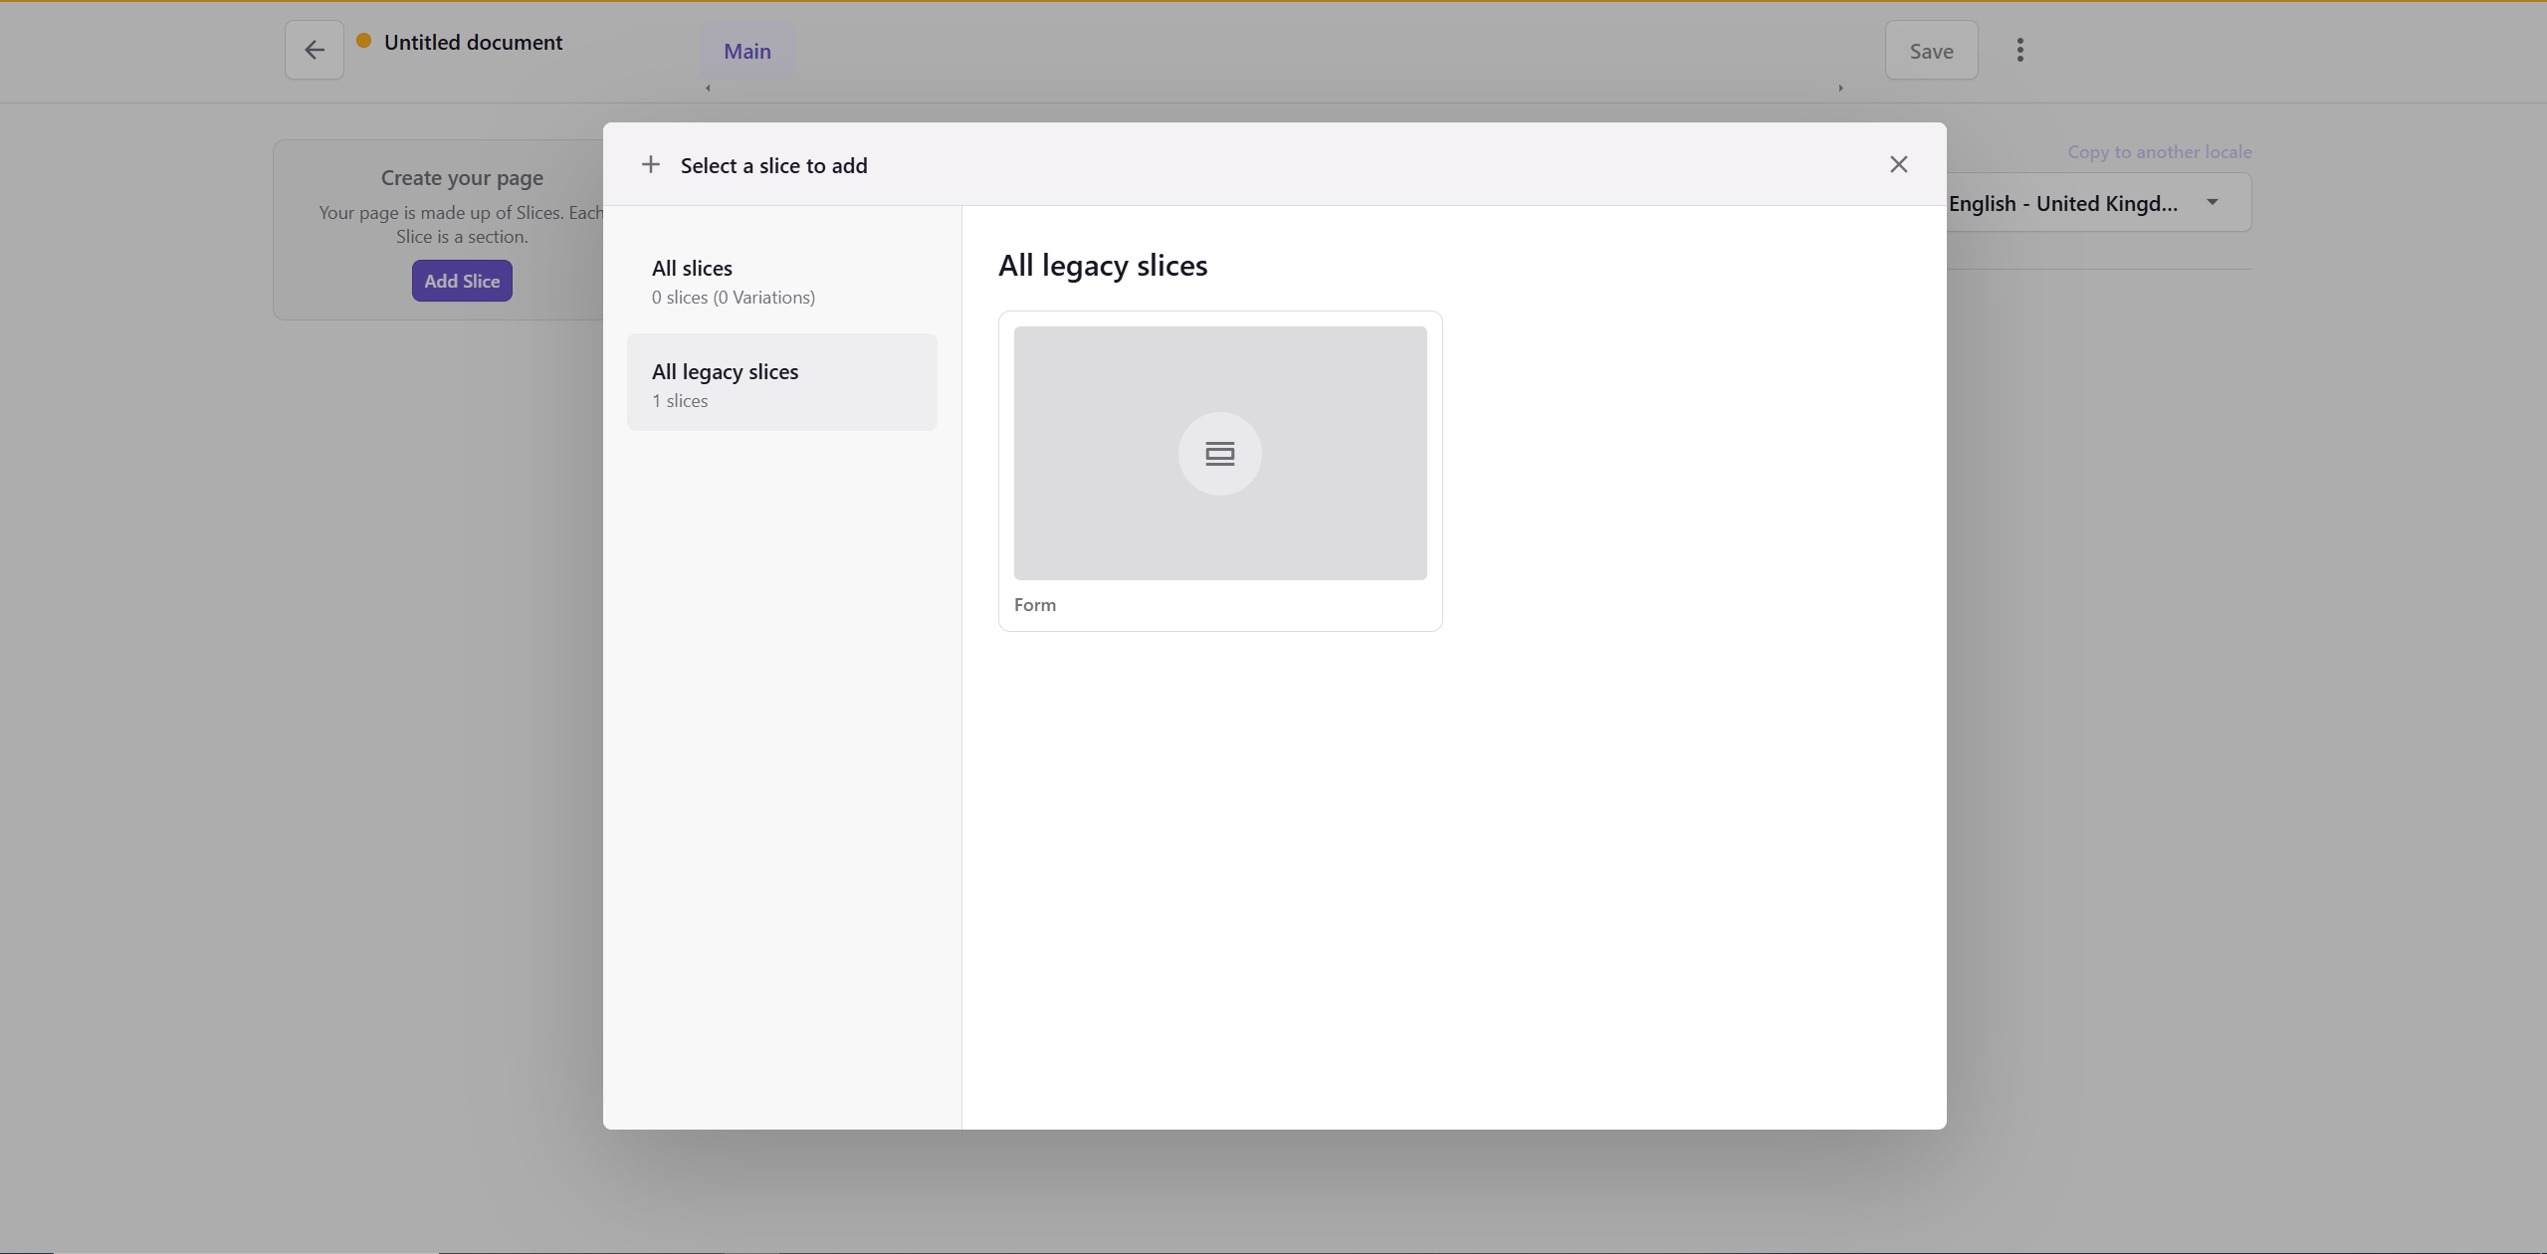Click the All legacy slices heading
The width and height of the screenshot is (2547, 1254).
pyautogui.click(x=1102, y=266)
